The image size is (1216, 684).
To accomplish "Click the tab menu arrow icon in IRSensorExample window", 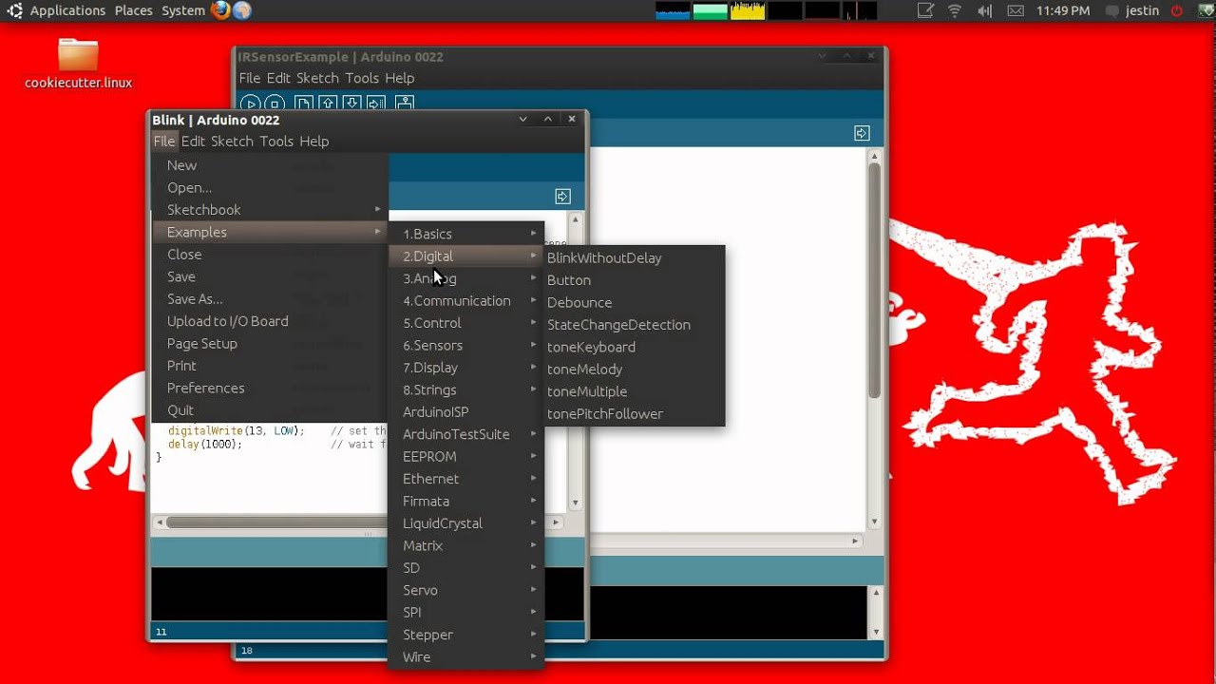I will pyautogui.click(x=862, y=134).
